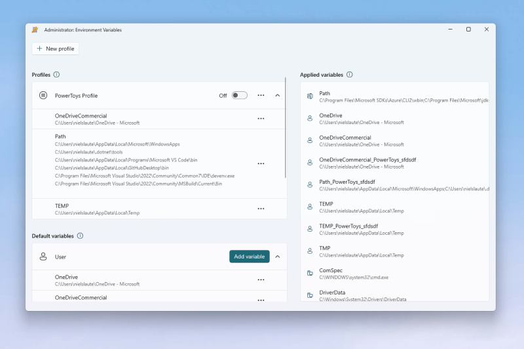
Task: Open more options for profile Path variable
Action: tap(261, 163)
